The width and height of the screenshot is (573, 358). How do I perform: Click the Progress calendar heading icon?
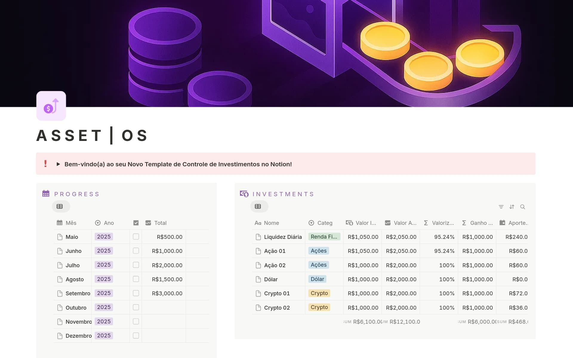(46, 193)
